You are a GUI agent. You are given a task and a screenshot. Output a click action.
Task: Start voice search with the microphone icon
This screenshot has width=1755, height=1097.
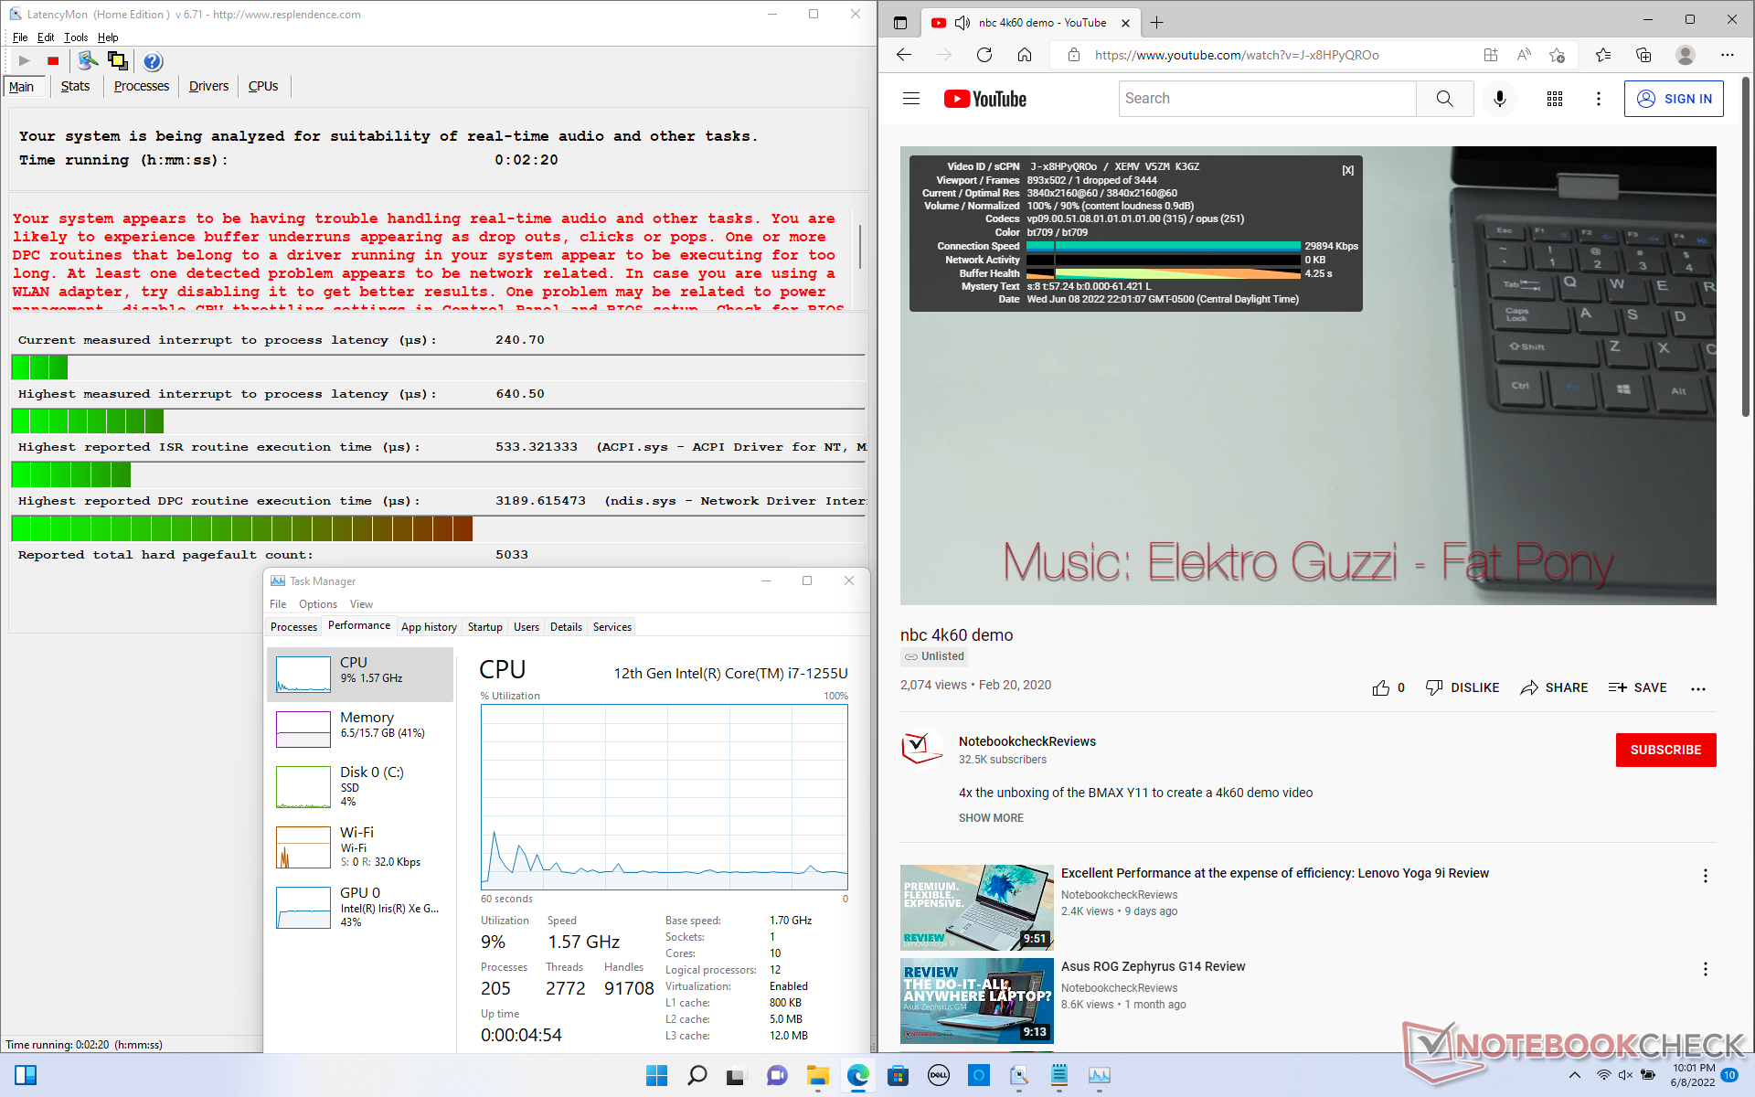click(1500, 99)
